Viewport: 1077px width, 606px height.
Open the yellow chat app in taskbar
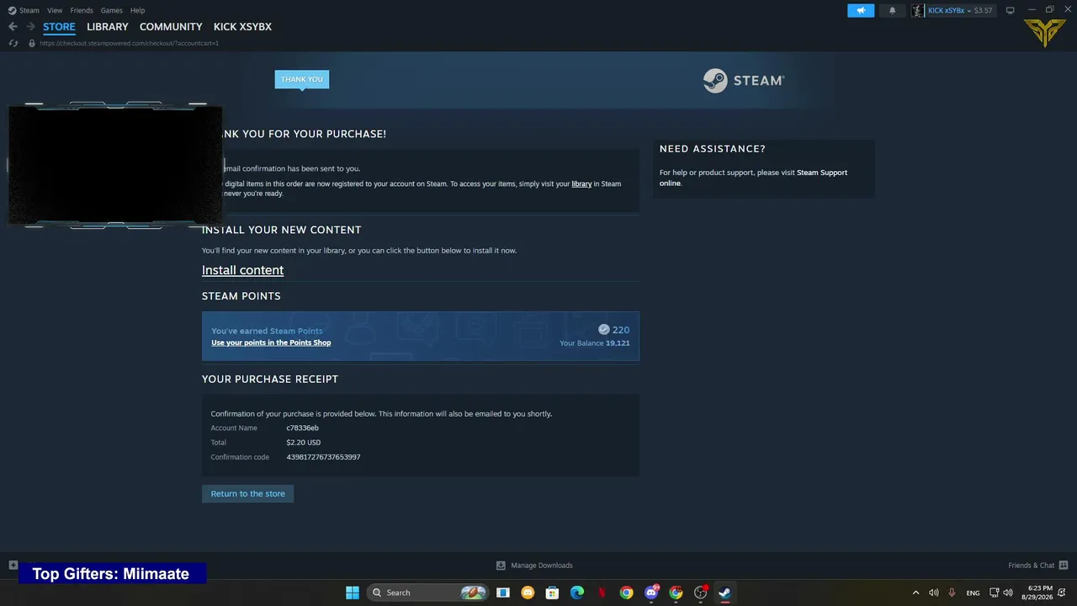tap(528, 593)
